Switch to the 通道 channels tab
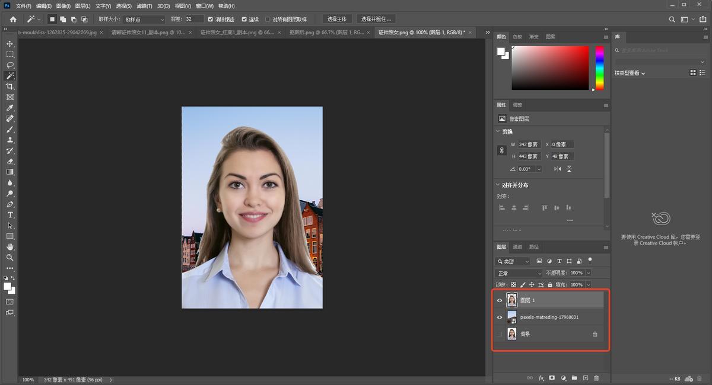Viewport: 712px width, 385px height. tap(517, 247)
